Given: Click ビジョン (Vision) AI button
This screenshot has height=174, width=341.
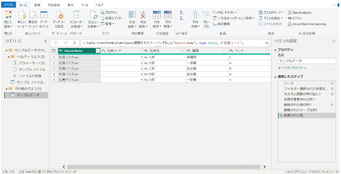Looking at the screenshot, I should (x=295, y=18).
